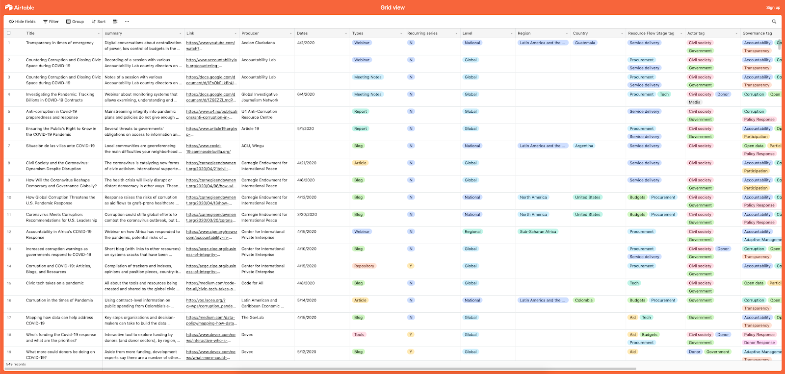Open the vox.lacea.org link
The image size is (785, 374).
click(x=210, y=303)
